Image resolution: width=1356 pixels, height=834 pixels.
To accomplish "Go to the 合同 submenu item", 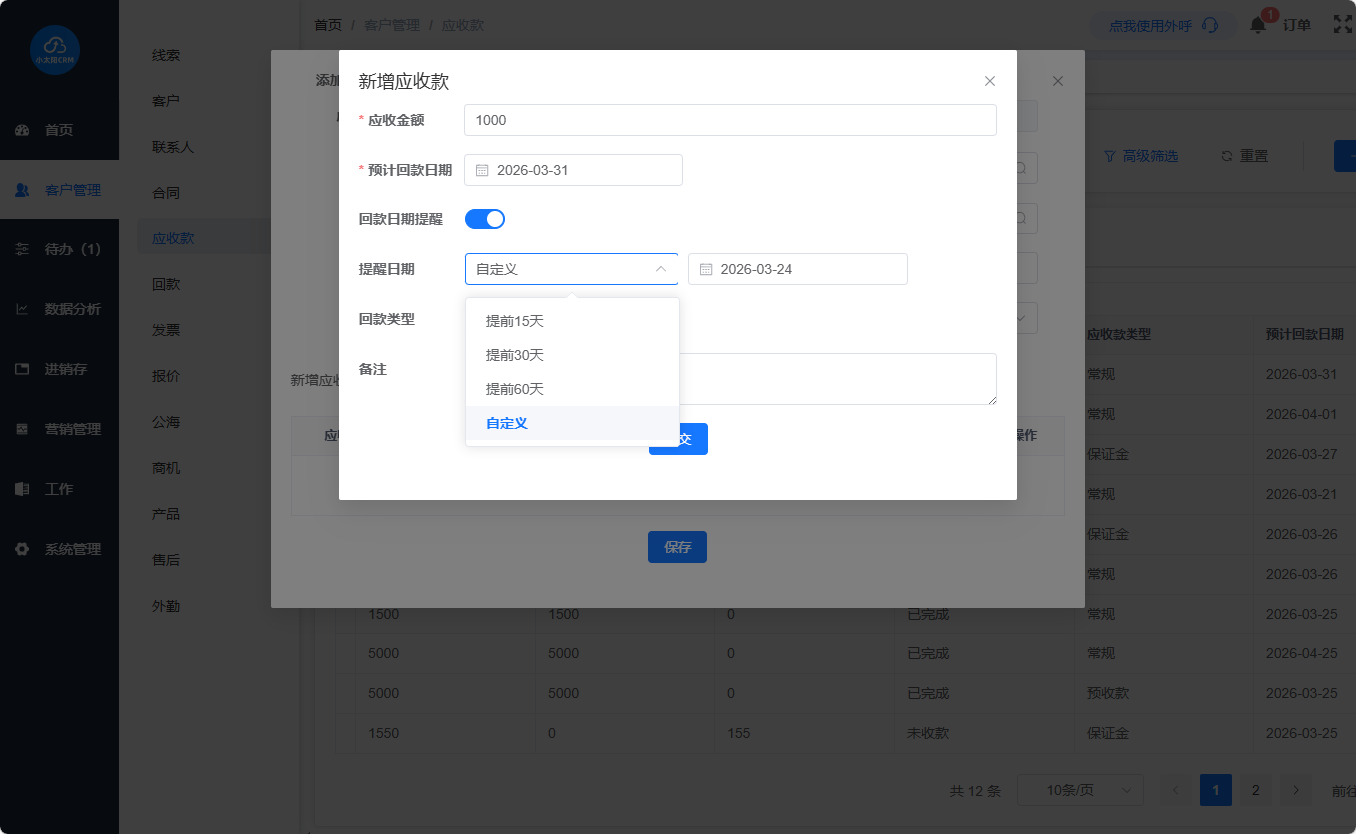I will (166, 193).
